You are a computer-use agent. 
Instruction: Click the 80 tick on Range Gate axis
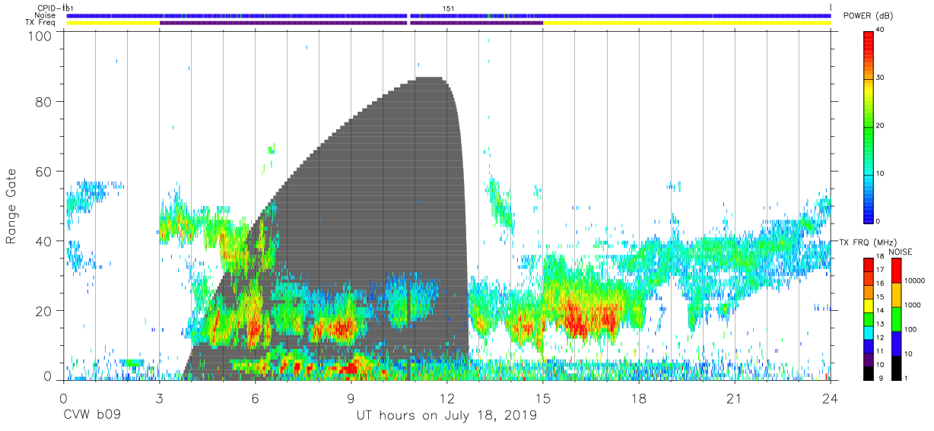pyautogui.click(x=44, y=101)
